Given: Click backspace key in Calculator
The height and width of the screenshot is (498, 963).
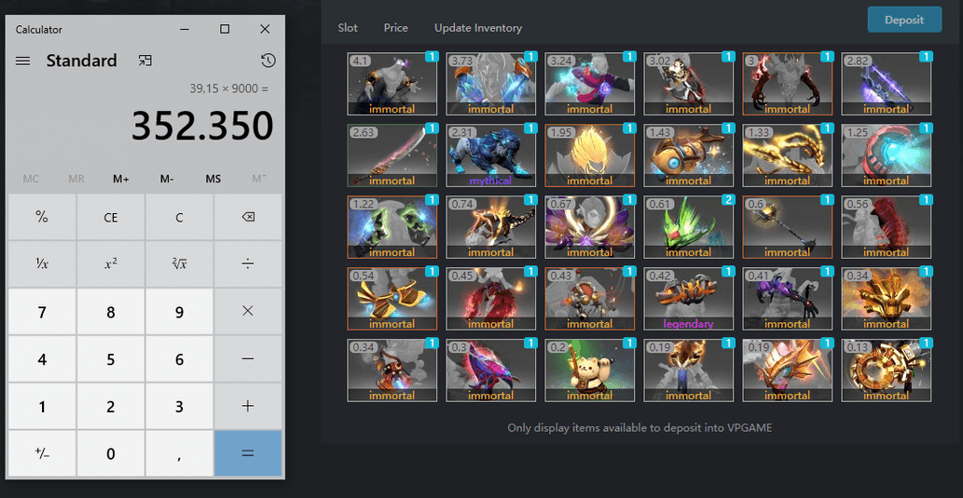Looking at the screenshot, I should click(x=248, y=217).
